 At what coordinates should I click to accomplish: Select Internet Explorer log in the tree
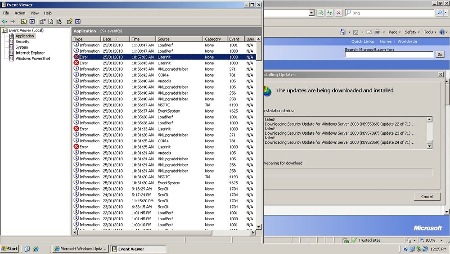point(30,53)
